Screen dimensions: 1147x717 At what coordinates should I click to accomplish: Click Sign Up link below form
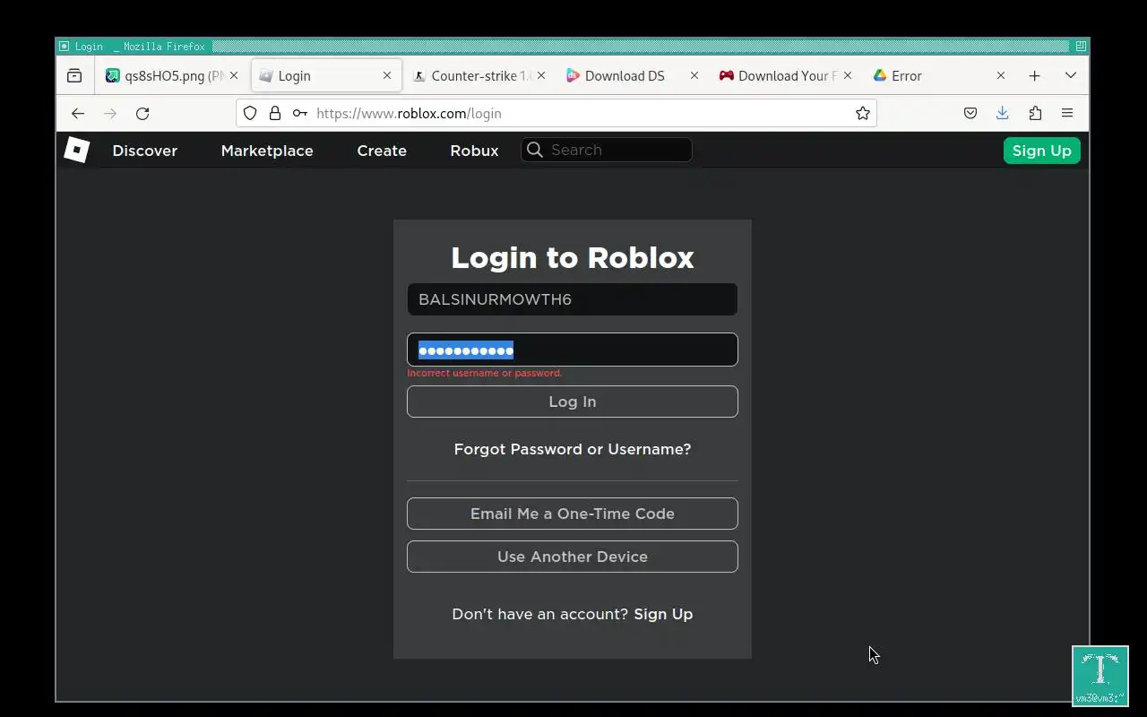click(663, 614)
